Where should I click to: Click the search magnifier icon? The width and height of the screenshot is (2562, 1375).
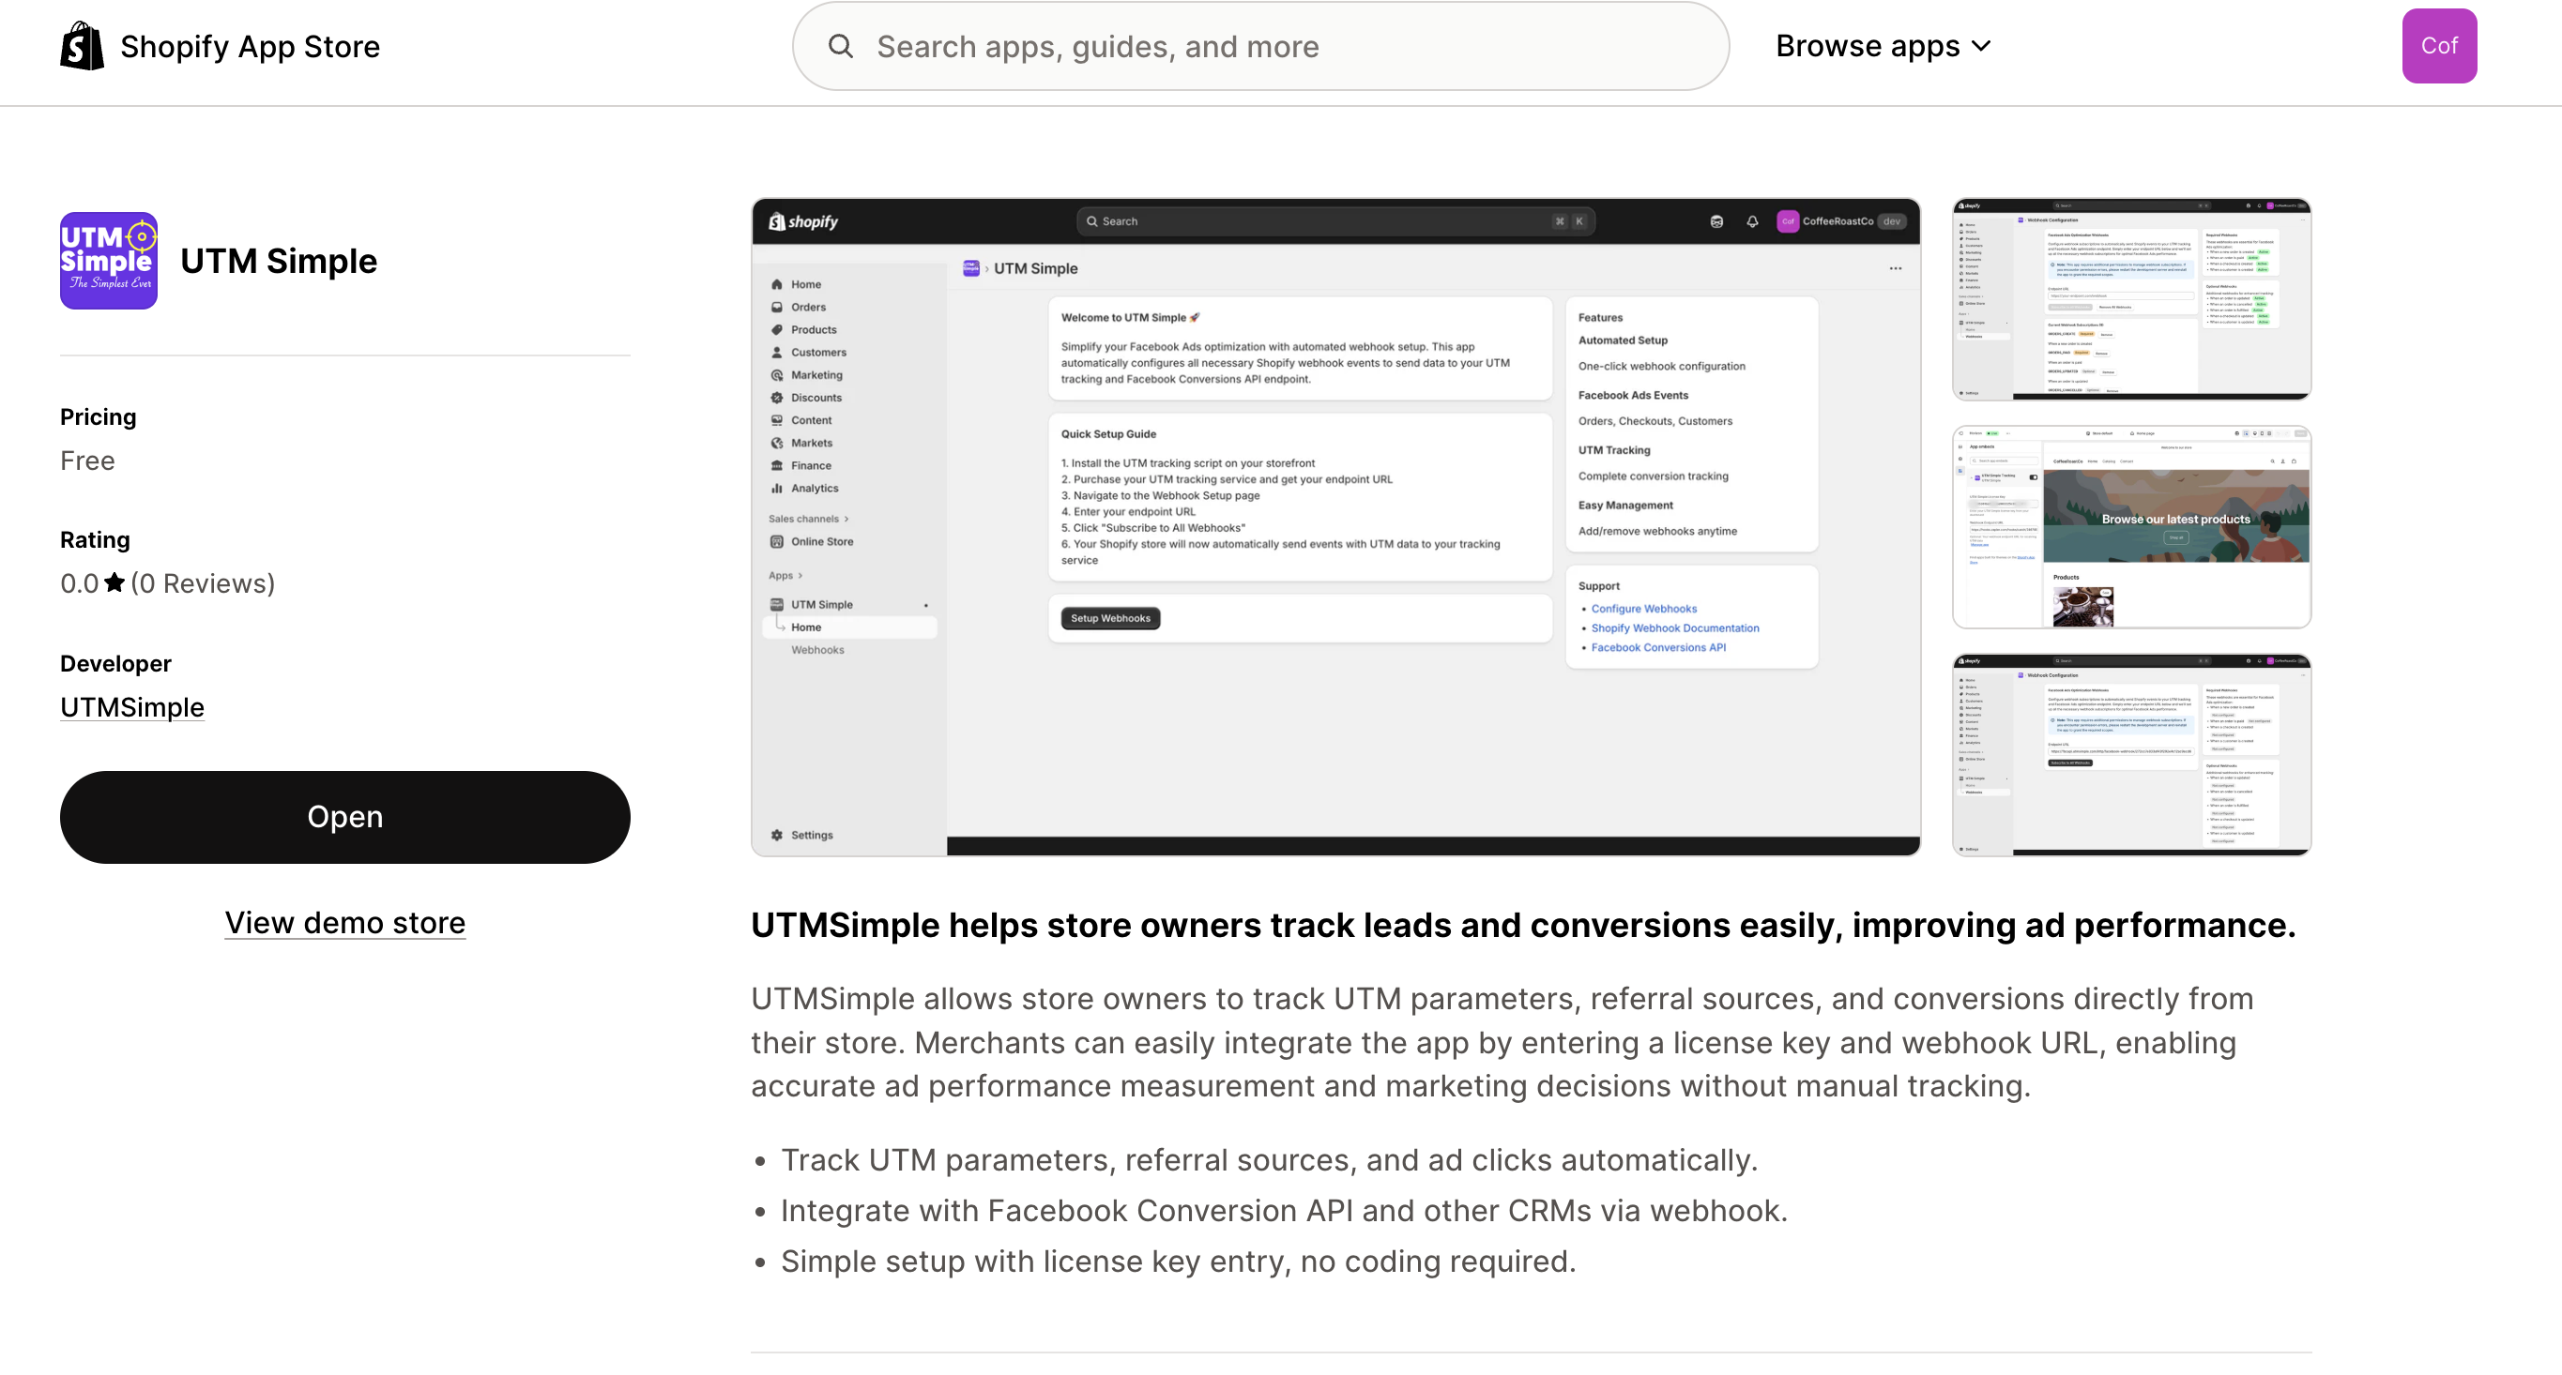[841, 47]
